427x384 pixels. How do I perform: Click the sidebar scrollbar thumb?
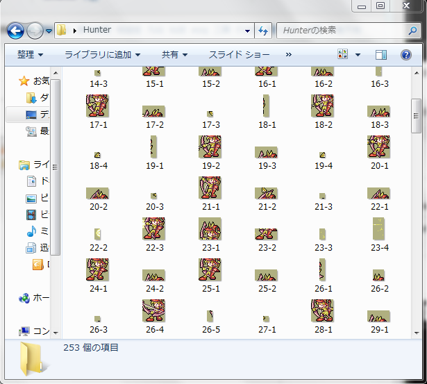coord(56,167)
